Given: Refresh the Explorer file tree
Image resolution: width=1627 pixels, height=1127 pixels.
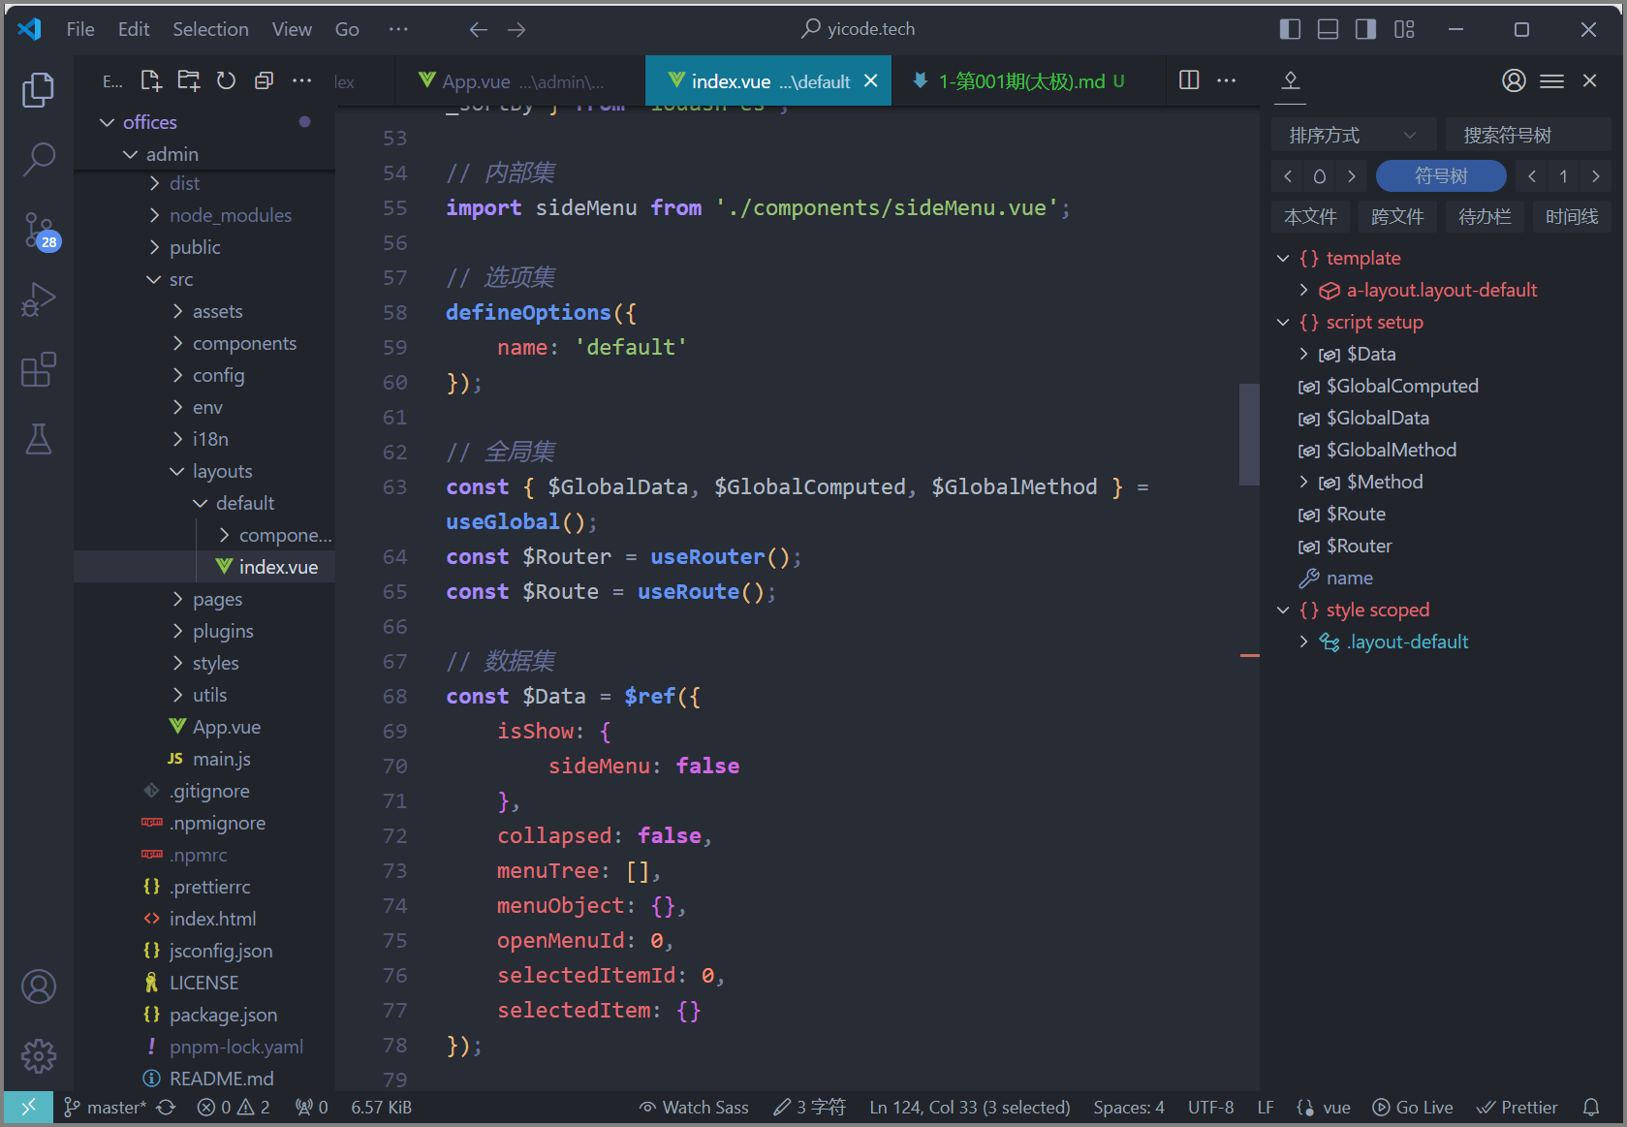Looking at the screenshot, I should [x=226, y=80].
